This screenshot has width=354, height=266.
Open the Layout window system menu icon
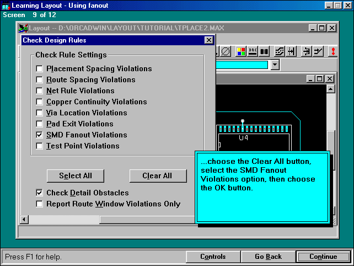(x=23, y=28)
